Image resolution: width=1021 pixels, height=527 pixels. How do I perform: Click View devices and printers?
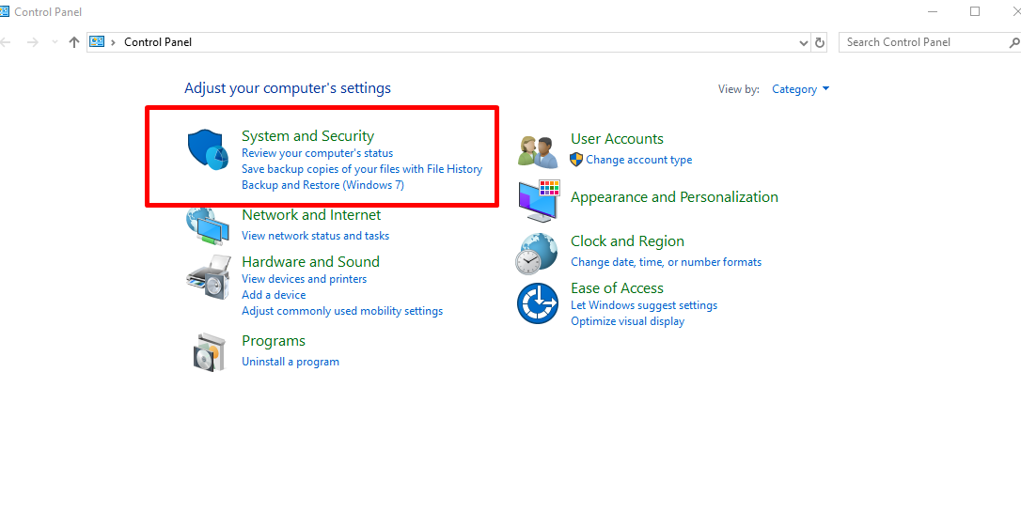tap(304, 279)
